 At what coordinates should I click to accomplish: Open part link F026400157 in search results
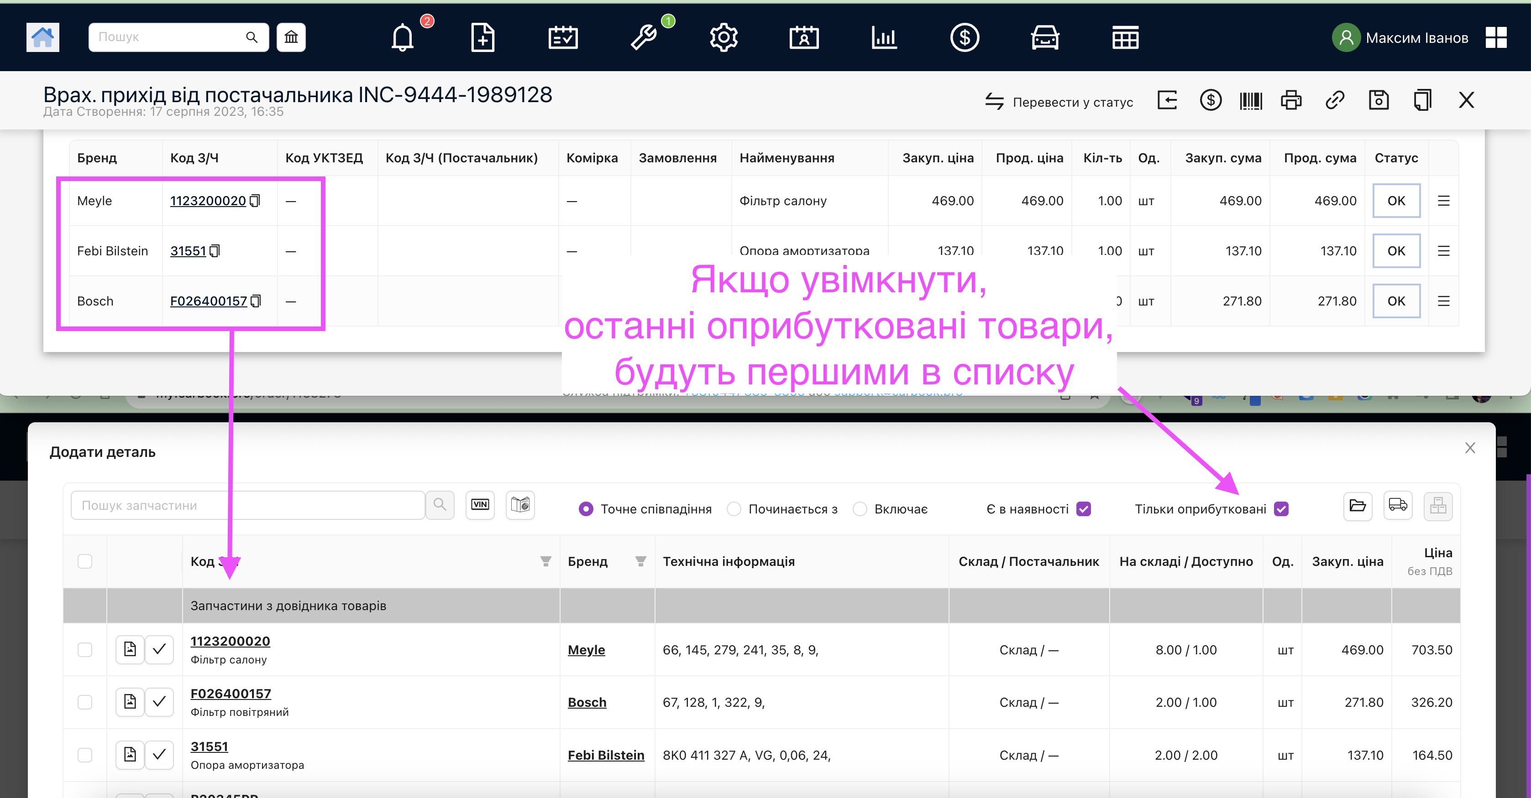(231, 694)
